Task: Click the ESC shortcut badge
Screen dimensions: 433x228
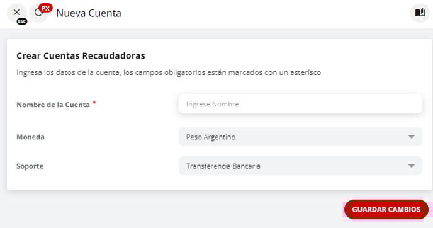Action: (22, 21)
